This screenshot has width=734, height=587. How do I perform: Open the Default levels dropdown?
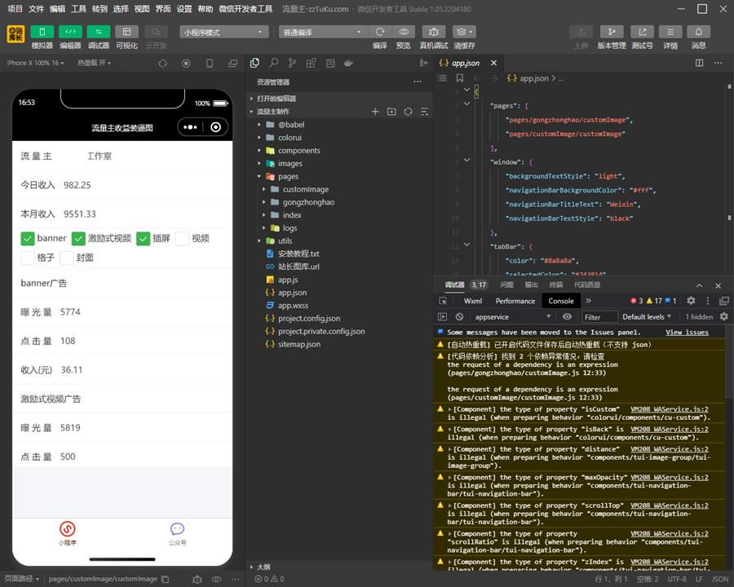pos(648,317)
